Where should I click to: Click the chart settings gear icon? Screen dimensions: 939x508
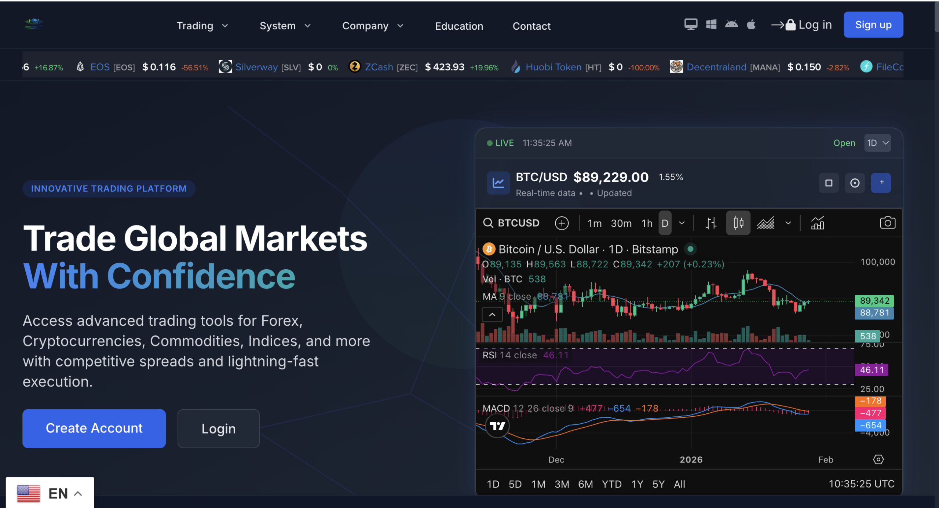click(878, 459)
